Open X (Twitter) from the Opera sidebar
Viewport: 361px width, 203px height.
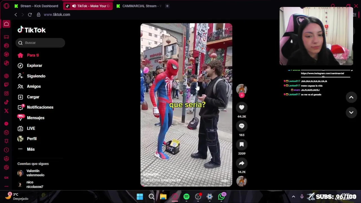(6, 111)
